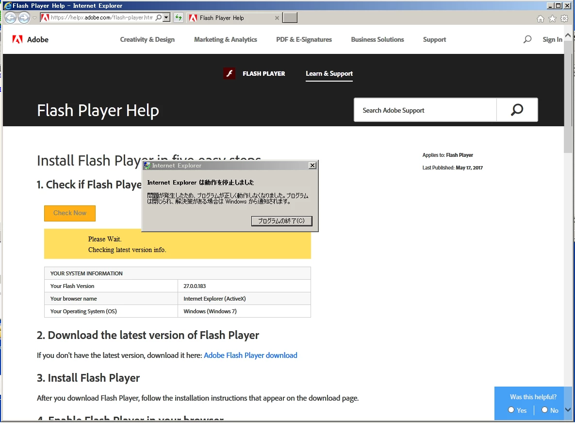Minimize the Internet Explorer window
The width and height of the screenshot is (575, 423).
[550, 5]
